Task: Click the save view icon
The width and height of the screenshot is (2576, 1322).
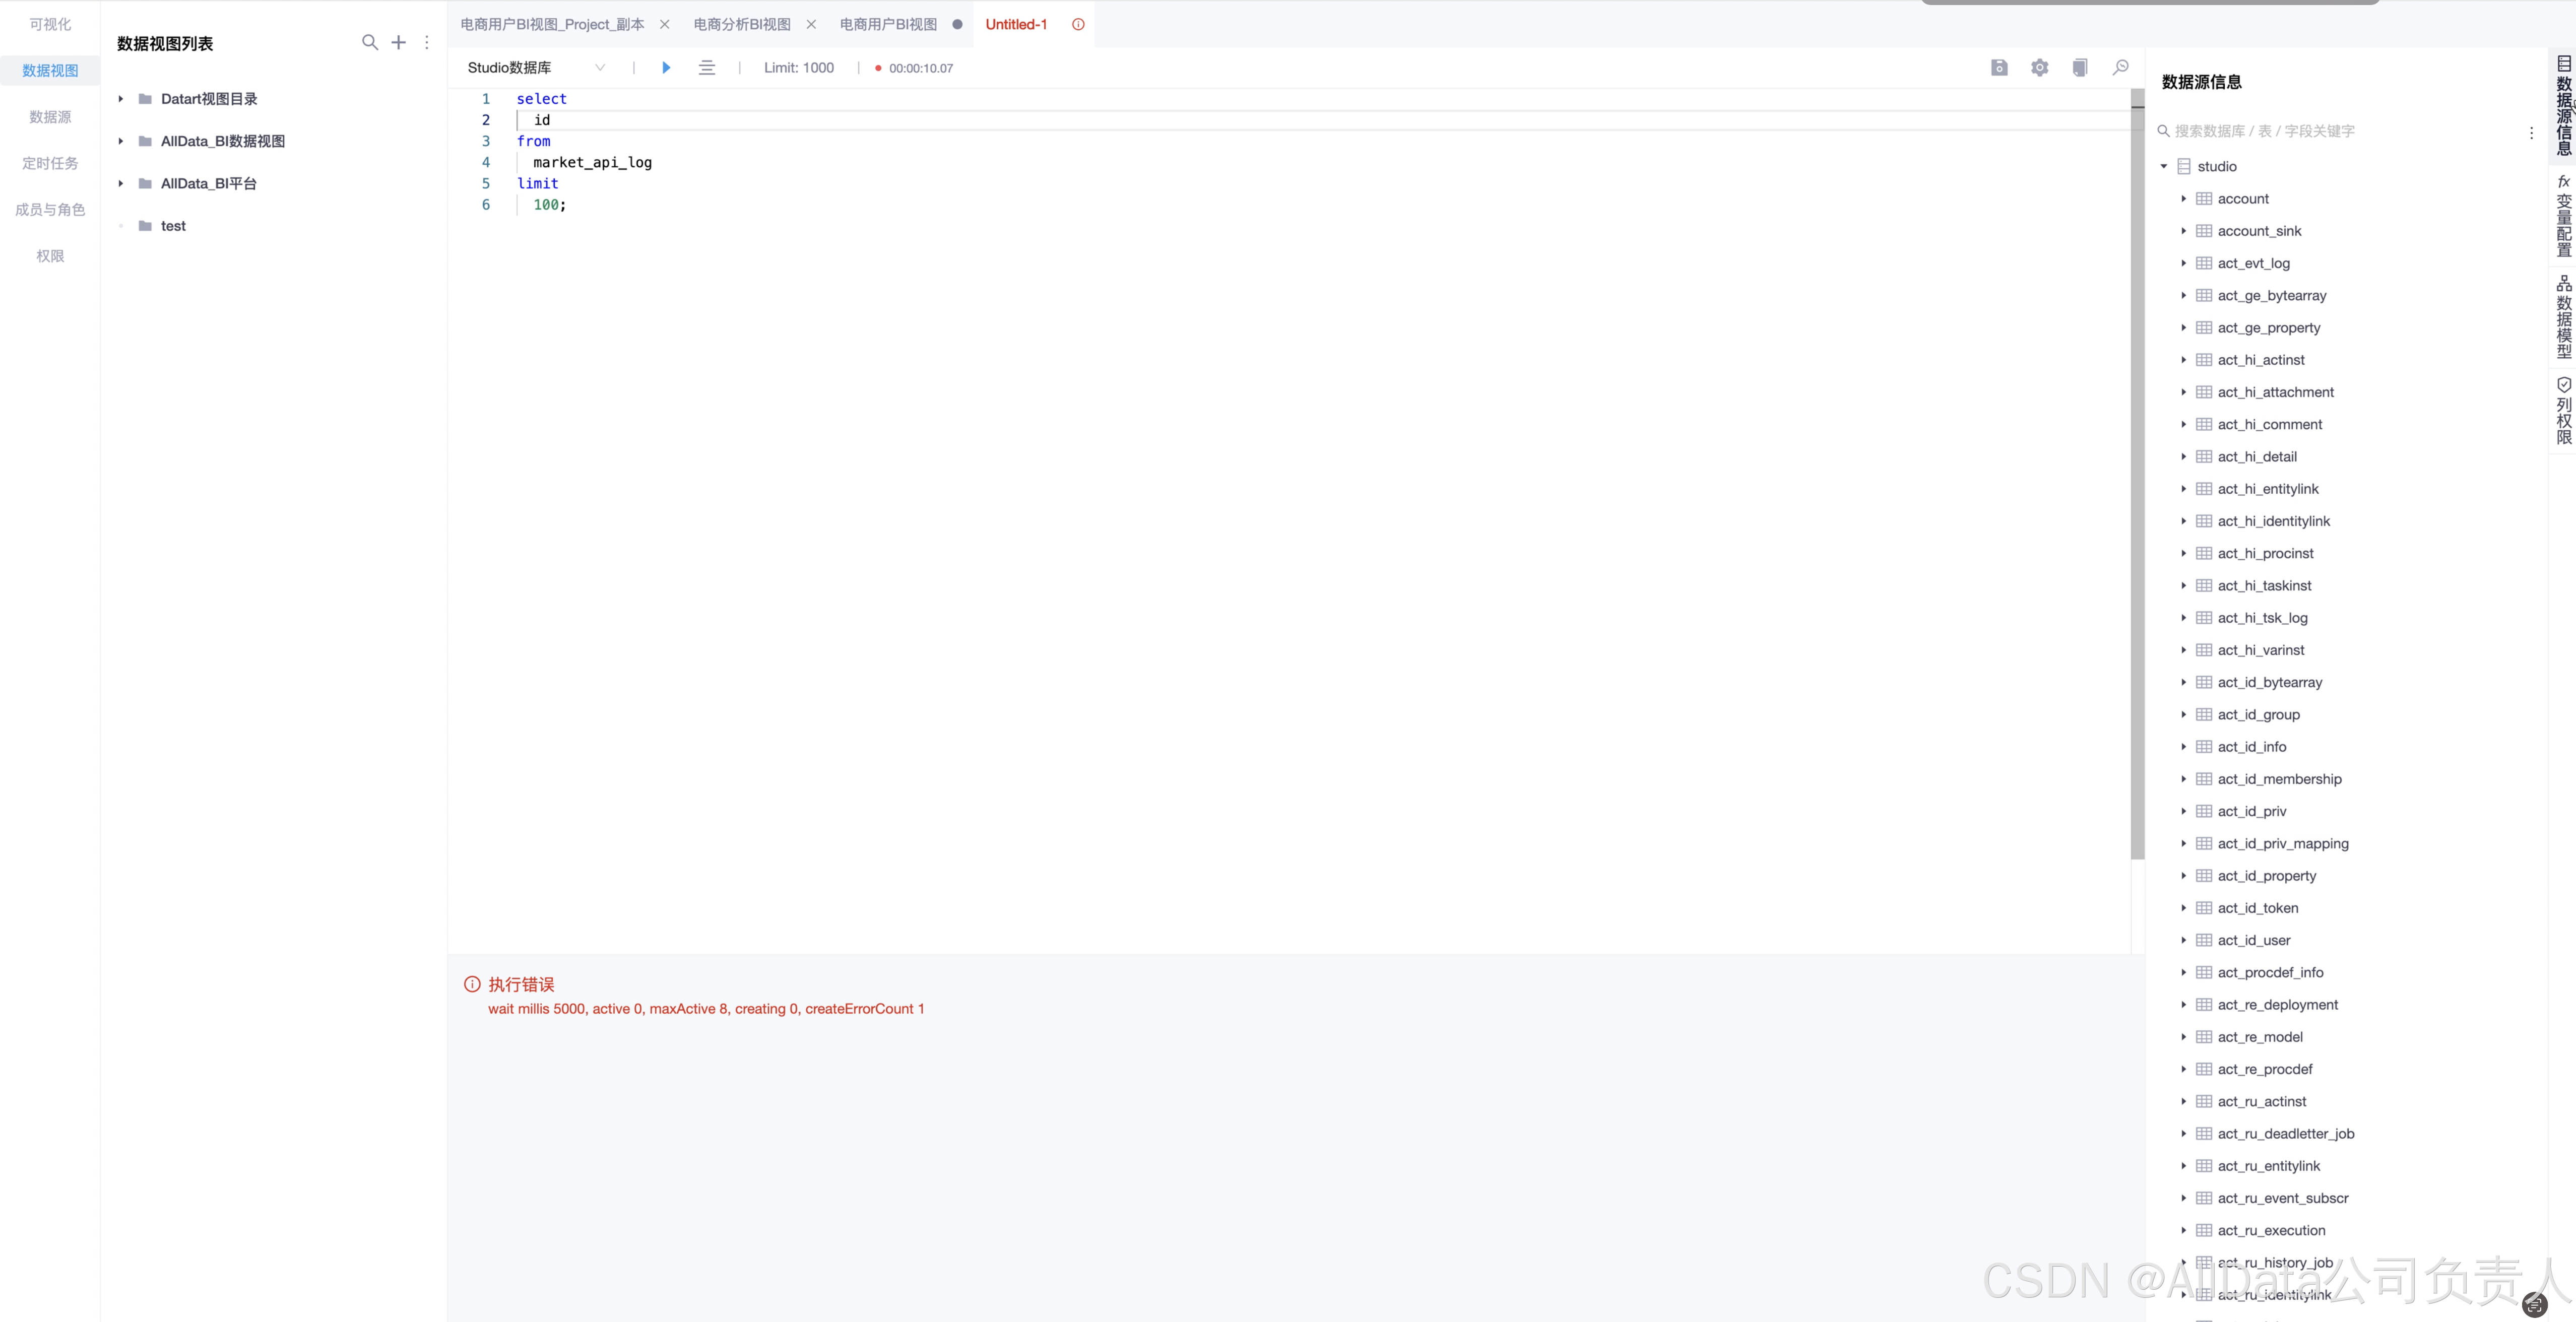Action: (x=1999, y=68)
